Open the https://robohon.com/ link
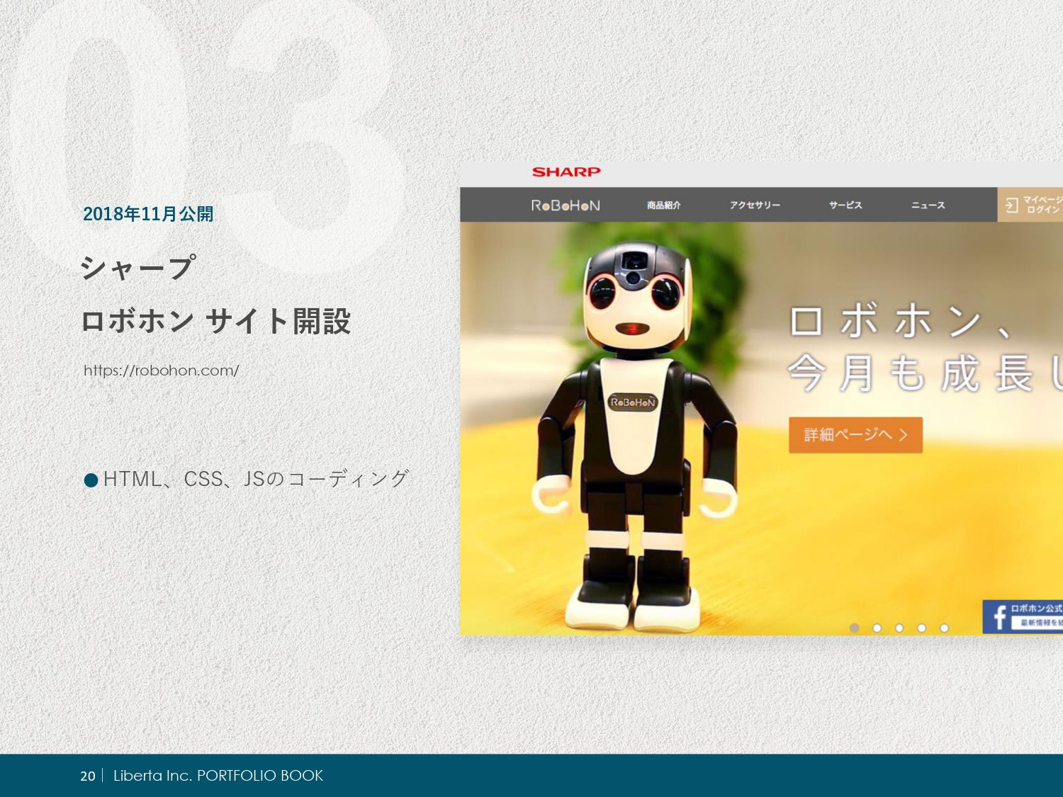The image size is (1063, 797). click(x=160, y=370)
